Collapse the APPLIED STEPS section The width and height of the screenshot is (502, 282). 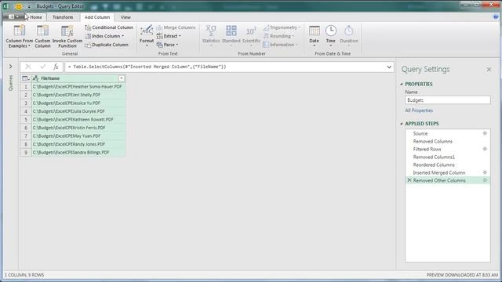pyautogui.click(x=402, y=124)
